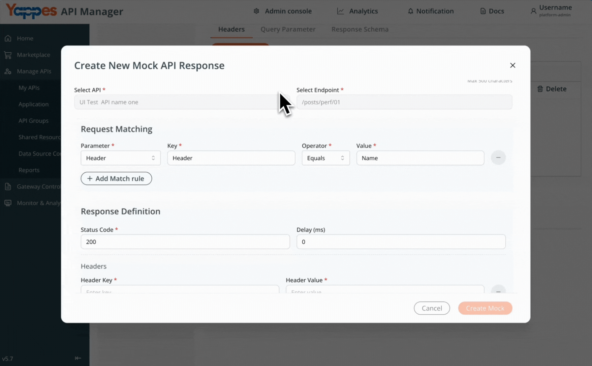Switch to the Response Schema tab
Viewport: 592px width, 366px height.
pyautogui.click(x=360, y=29)
